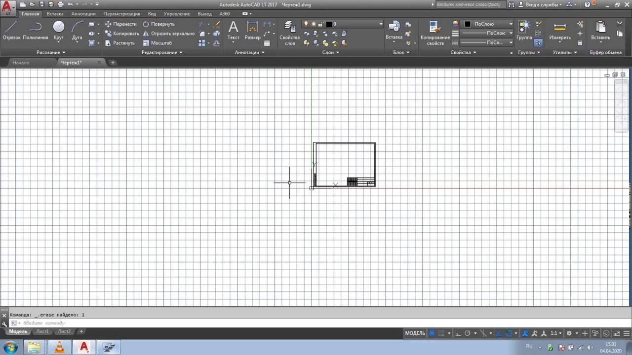Add a dimension with Размер
This screenshot has height=355, width=632.
[x=252, y=31]
